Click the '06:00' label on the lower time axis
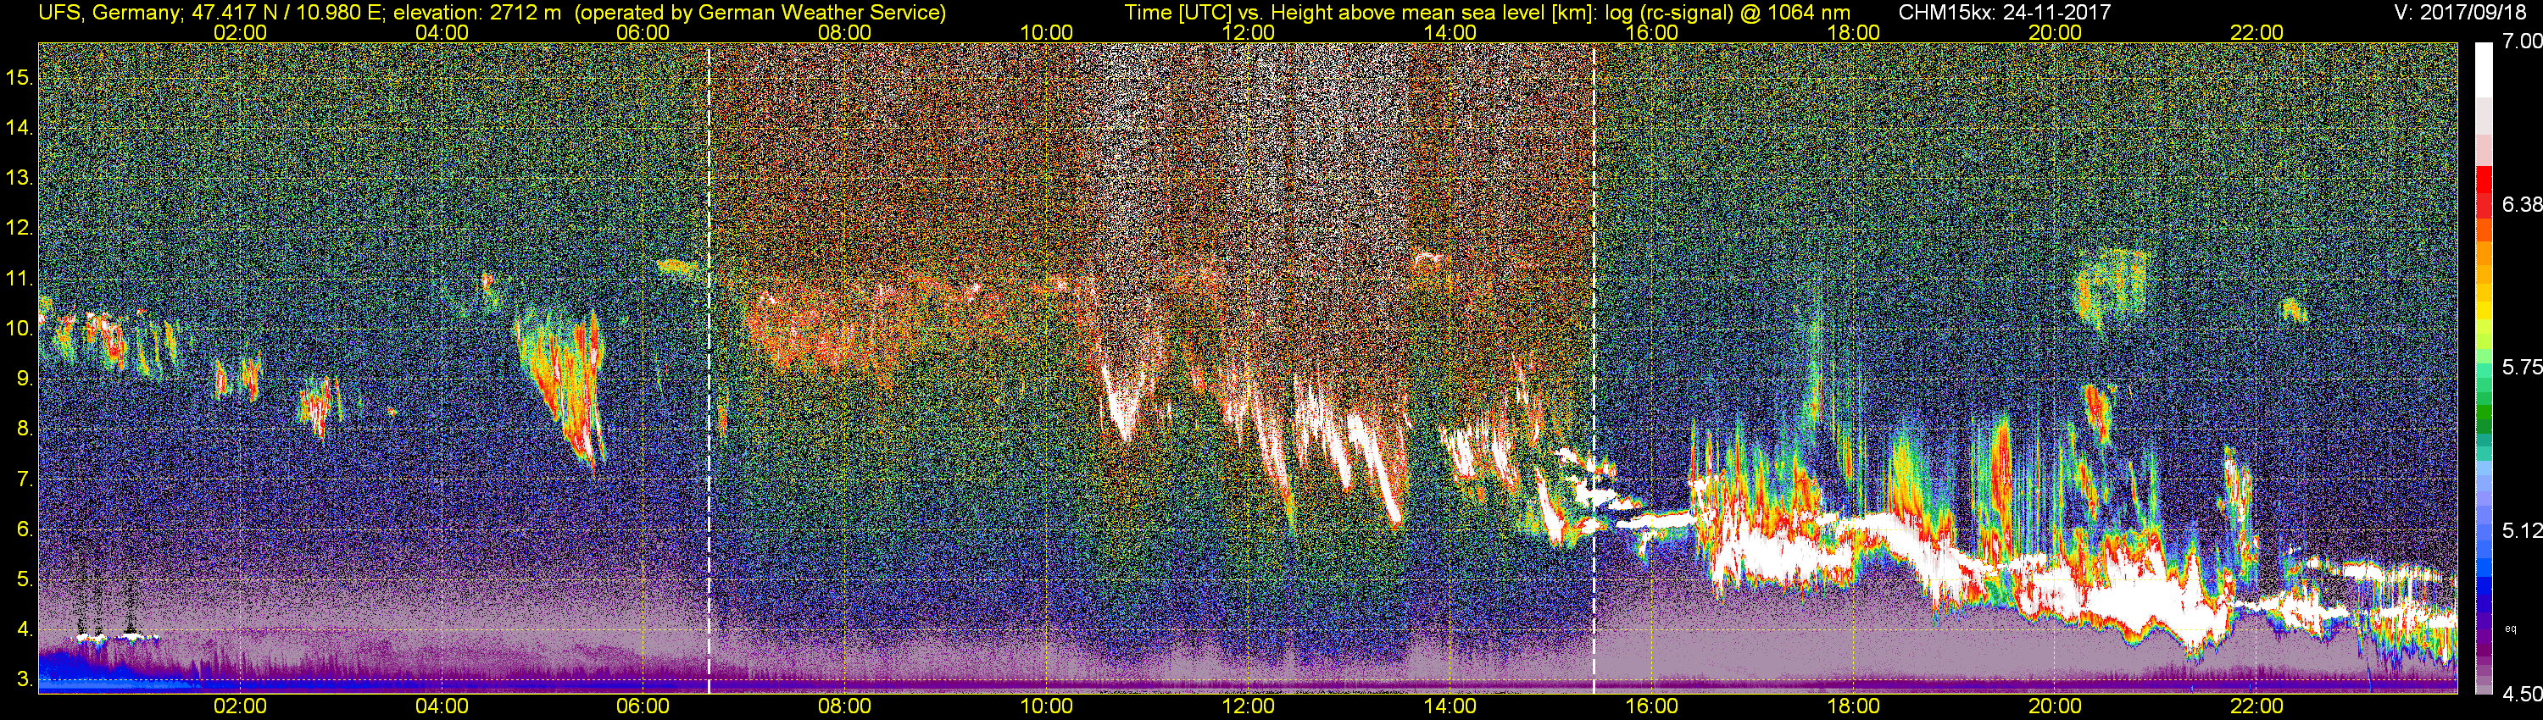Viewport: 2543px width, 720px height. click(x=643, y=707)
